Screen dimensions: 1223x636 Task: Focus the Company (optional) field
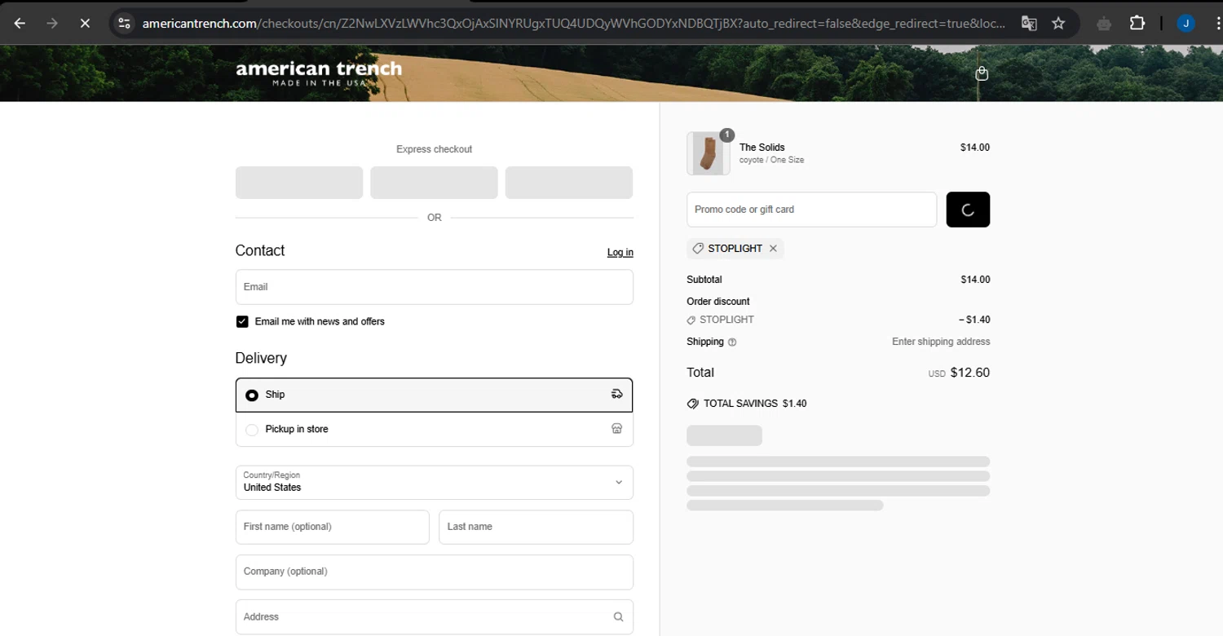pyautogui.click(x=434, y=572)
